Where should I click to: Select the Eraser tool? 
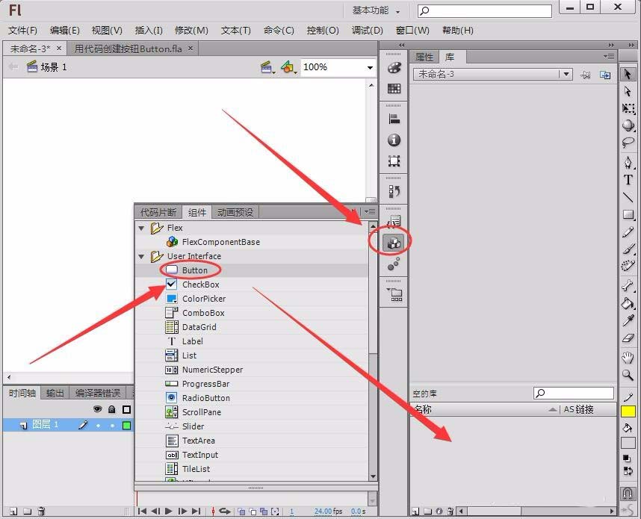(628, 339)
